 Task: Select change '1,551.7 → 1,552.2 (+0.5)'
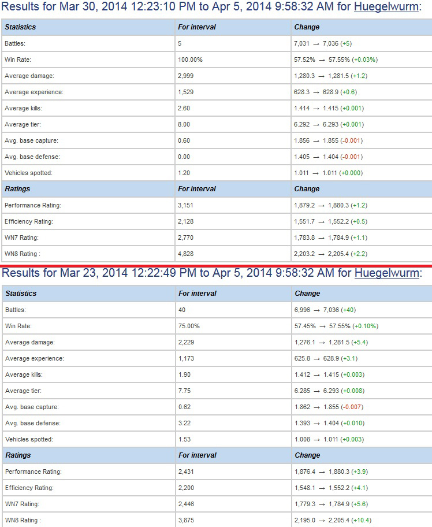[330, 221]
